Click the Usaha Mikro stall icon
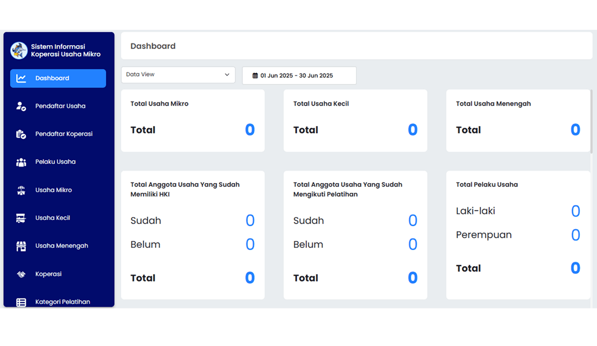 pos(21,190)
